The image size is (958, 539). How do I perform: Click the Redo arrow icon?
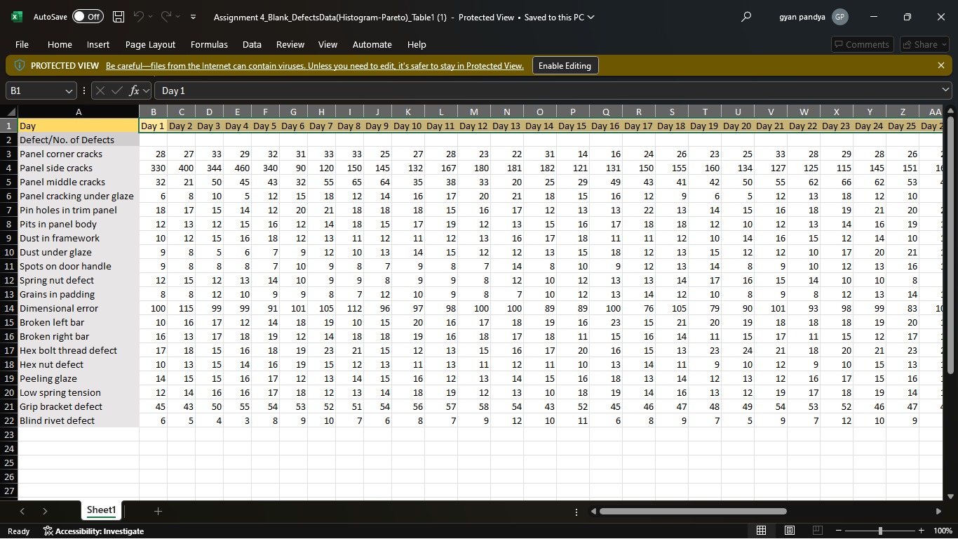pos(166,17)
